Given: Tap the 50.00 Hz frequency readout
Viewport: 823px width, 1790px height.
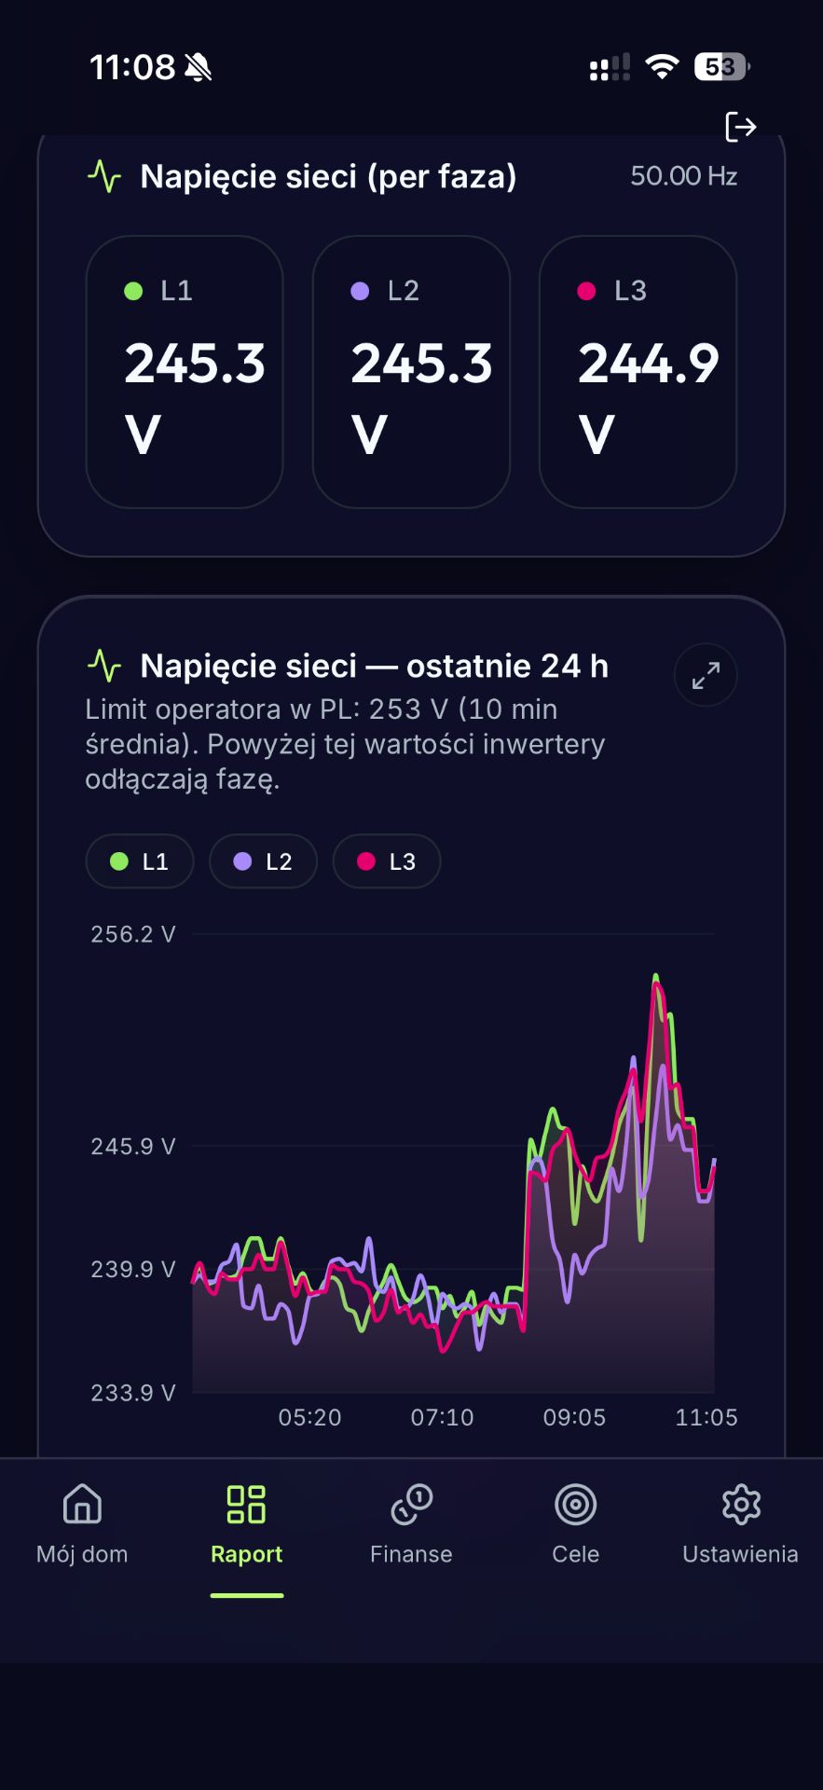Looking at the screenshot, I should pos(684,176).
